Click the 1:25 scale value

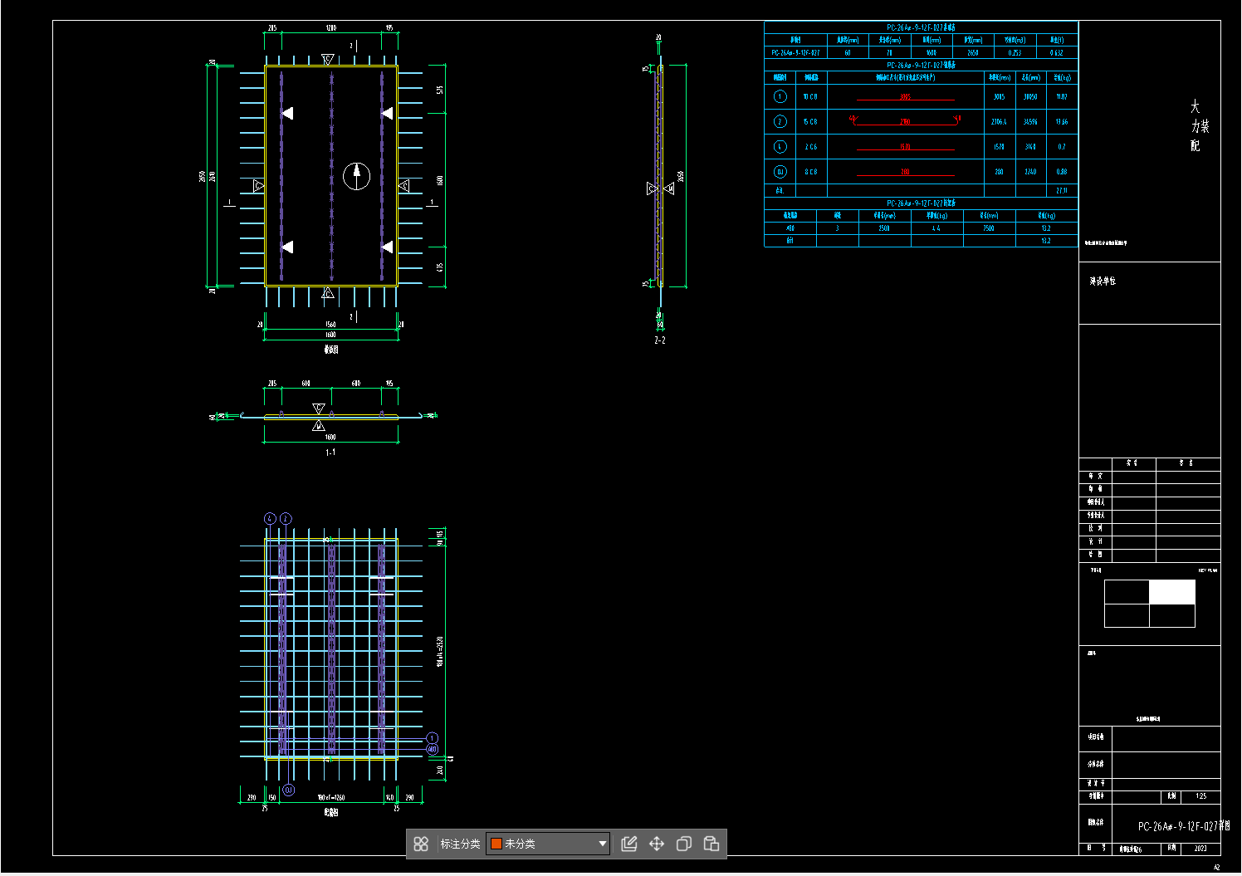1200,795
